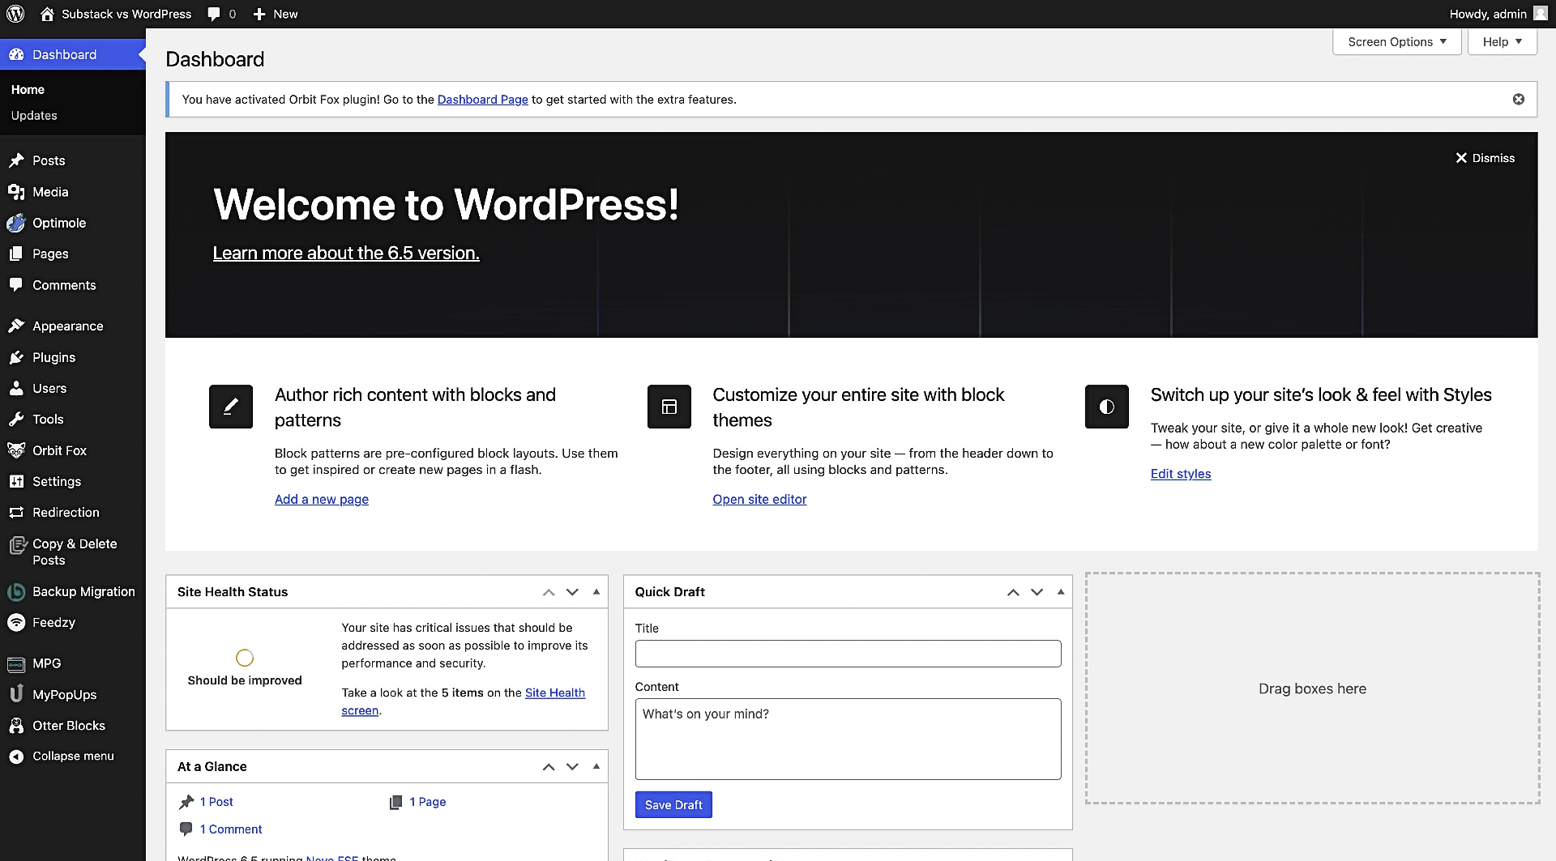Move Quick Draft down with the chevron

coord(1037,592)
